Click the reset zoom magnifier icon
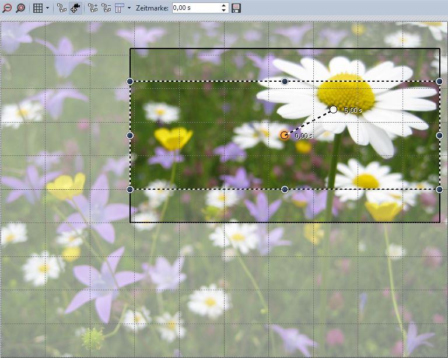Viewport: 448px width, 358px height. 20,8
